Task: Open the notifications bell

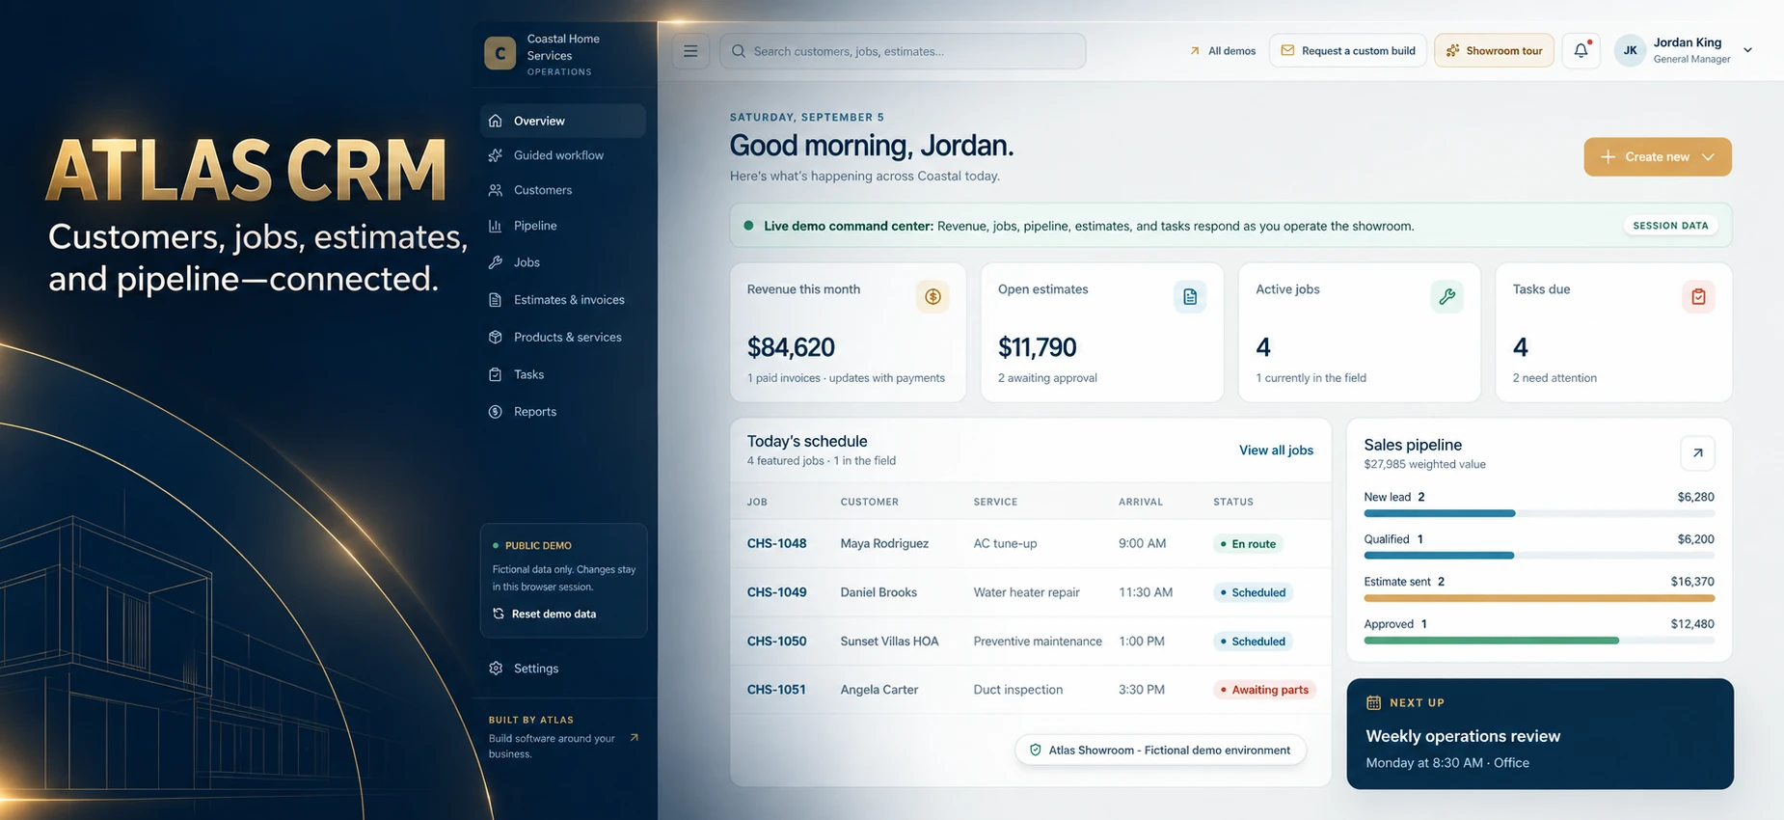Action: click(1581, 51)
